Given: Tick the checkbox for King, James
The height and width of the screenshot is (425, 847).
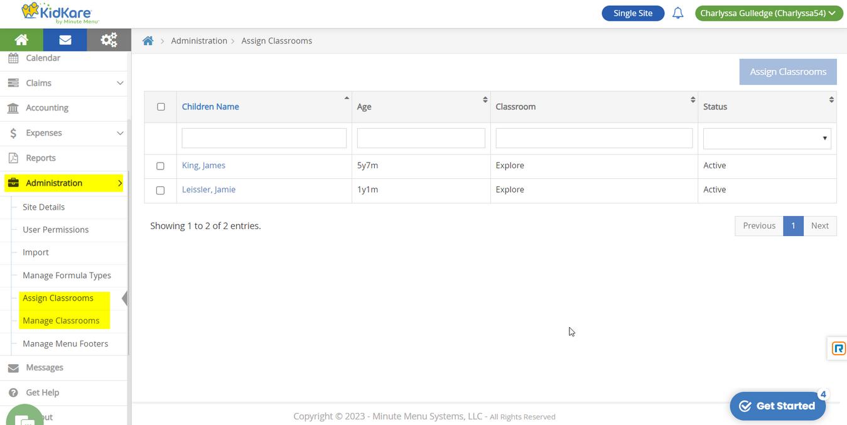Looking at the screenshot, I should (160, 166).
